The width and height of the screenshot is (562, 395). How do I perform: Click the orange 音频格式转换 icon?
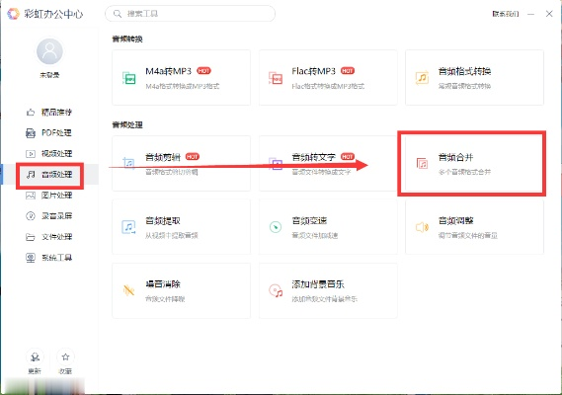(x=422, y=78)
